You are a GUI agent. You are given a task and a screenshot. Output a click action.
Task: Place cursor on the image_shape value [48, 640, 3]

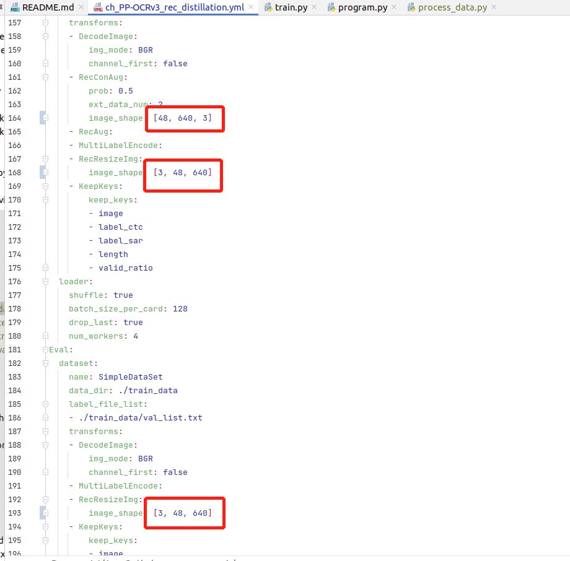[183, 118]
